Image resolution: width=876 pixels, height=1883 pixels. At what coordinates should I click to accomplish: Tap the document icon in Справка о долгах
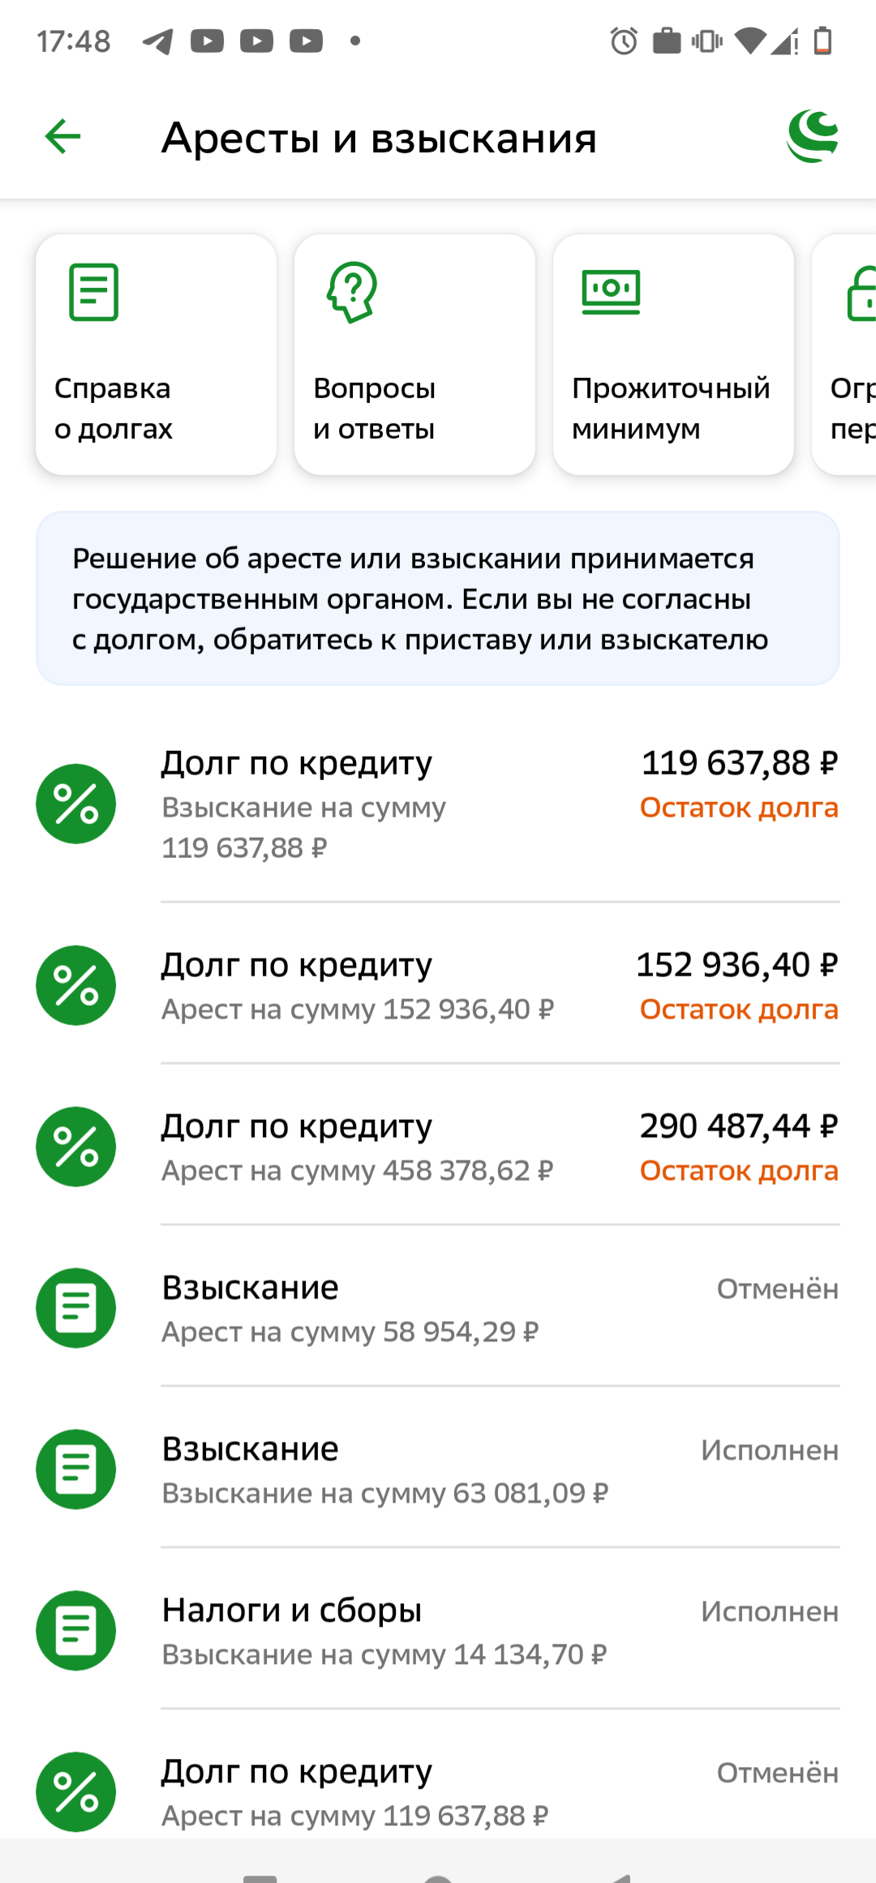click(94, 292)
